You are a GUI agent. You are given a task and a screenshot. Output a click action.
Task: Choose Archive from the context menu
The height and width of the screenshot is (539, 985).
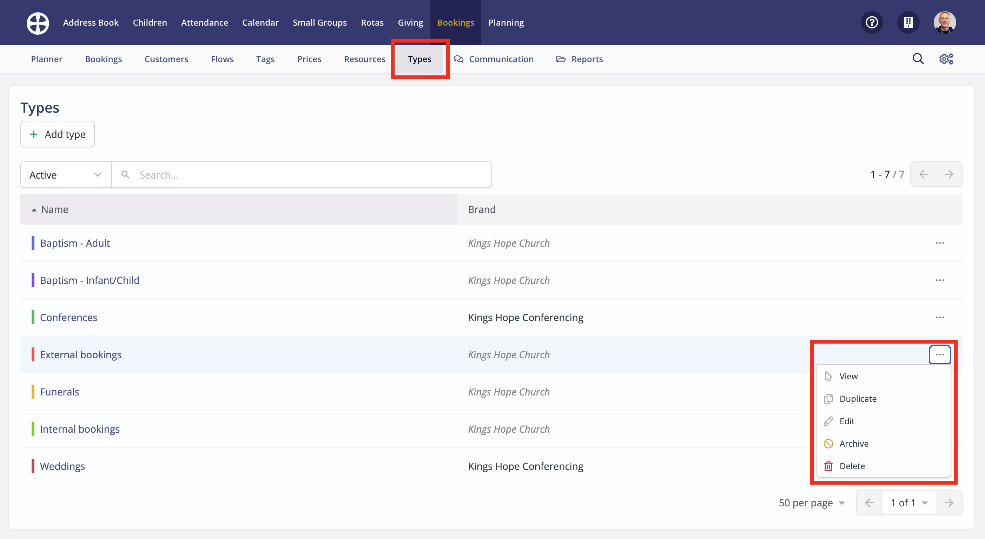tap(883, 444)
